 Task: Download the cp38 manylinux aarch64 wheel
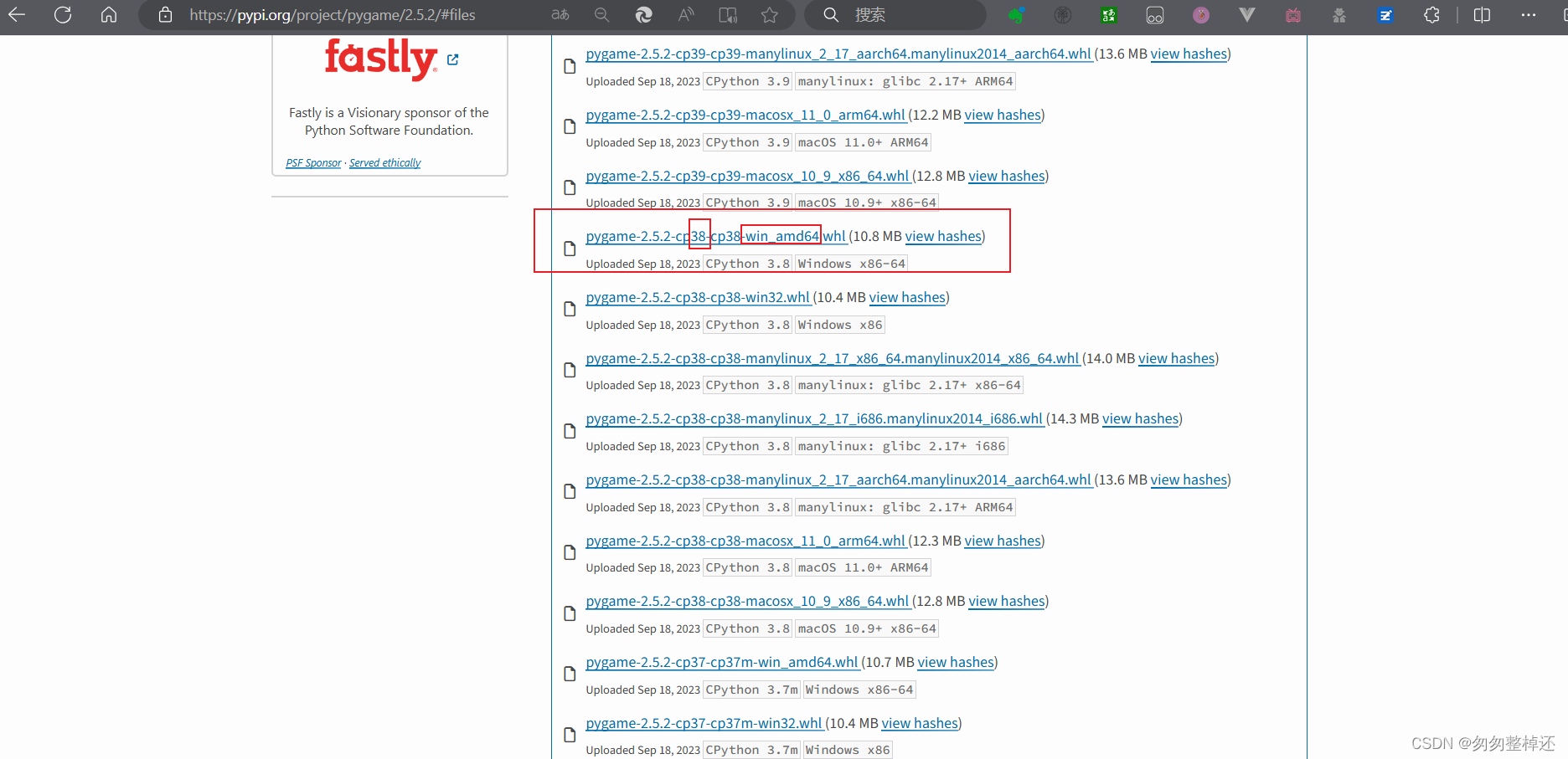tap(838, 480)
